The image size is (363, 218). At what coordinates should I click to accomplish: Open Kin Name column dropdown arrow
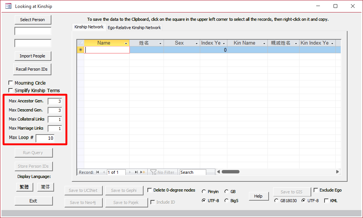tap(264, 43)
